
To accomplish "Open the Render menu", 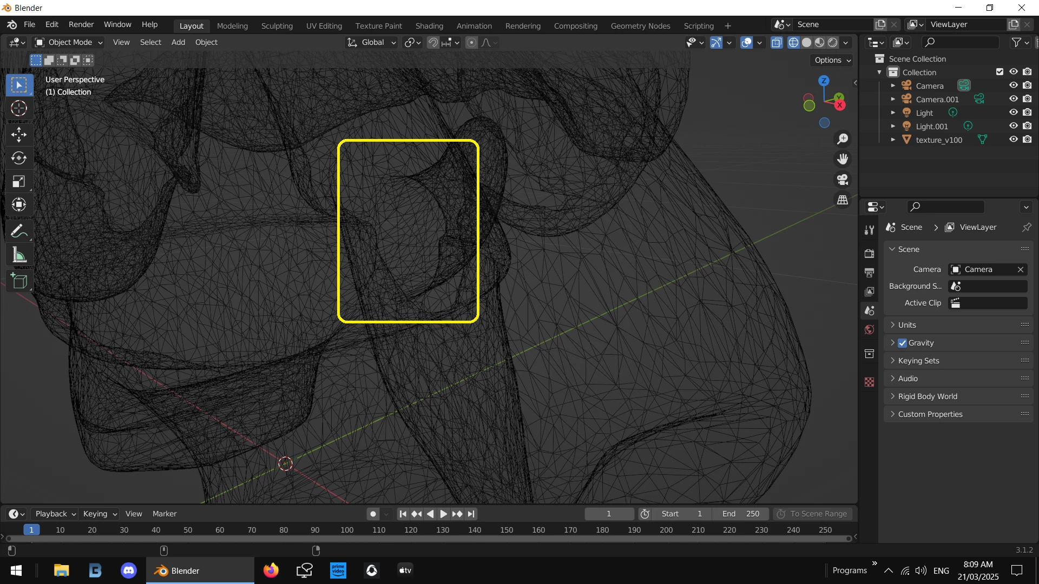I will pos(81,25).
